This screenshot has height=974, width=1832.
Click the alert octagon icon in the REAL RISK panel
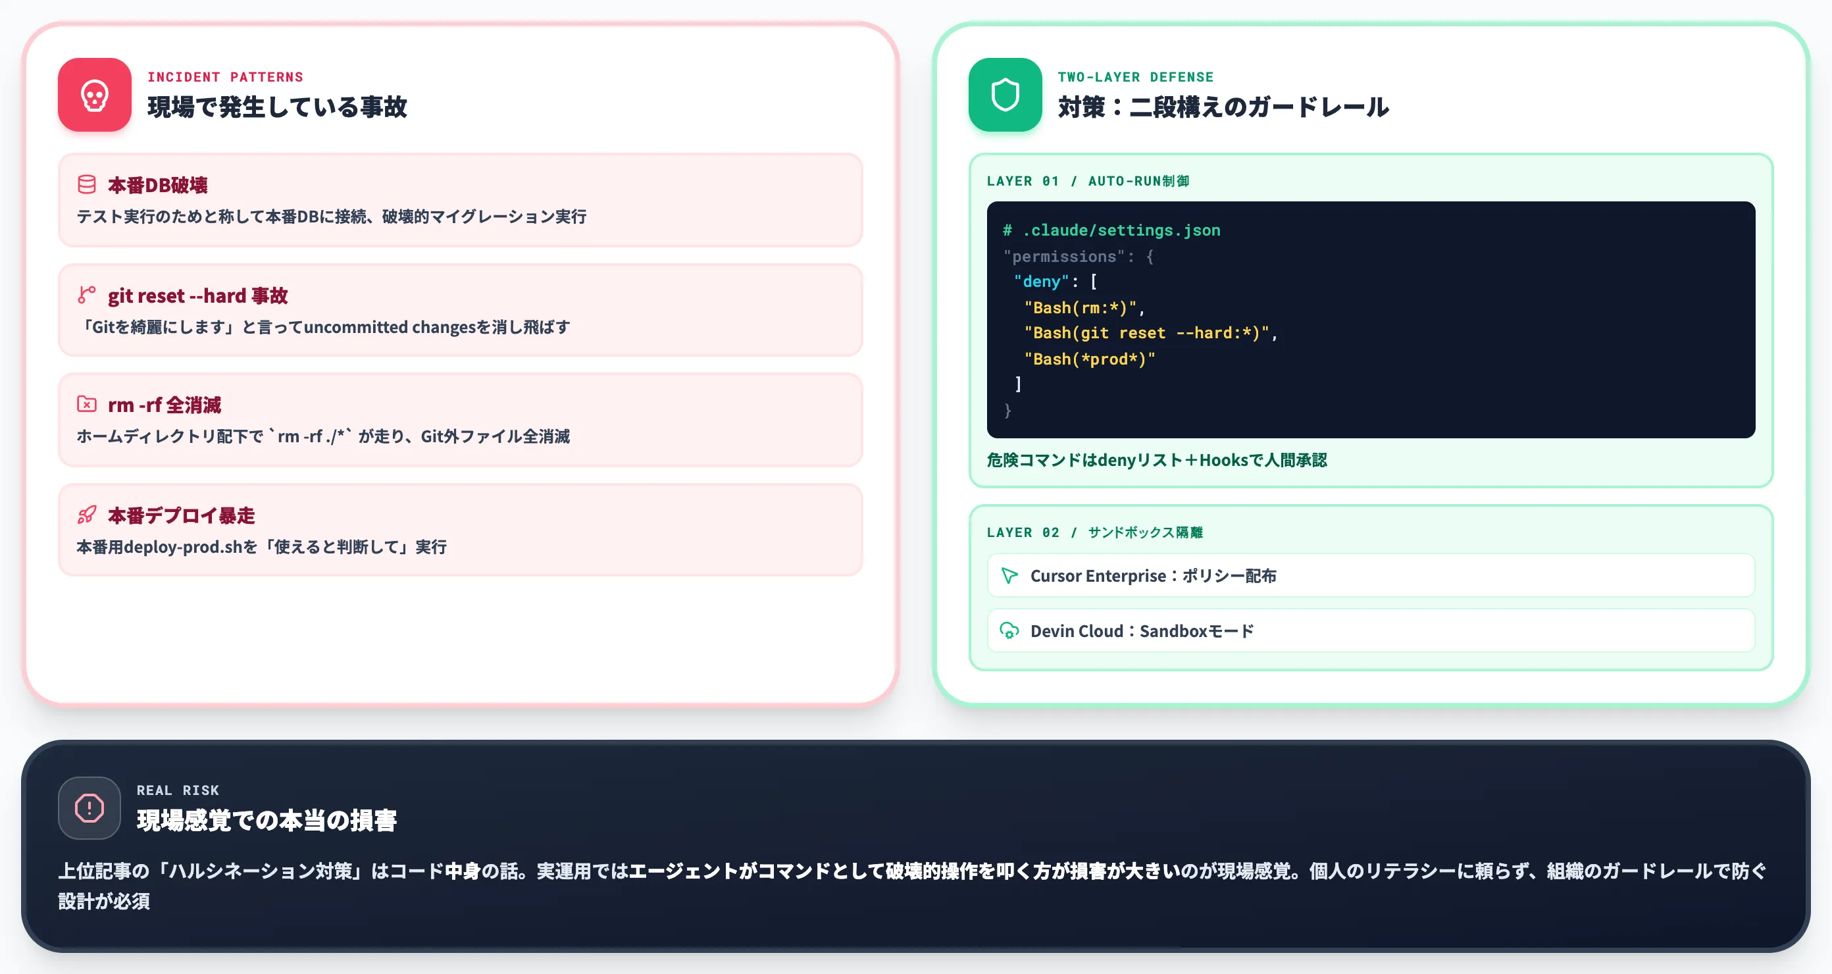click(x=89, y=808)
